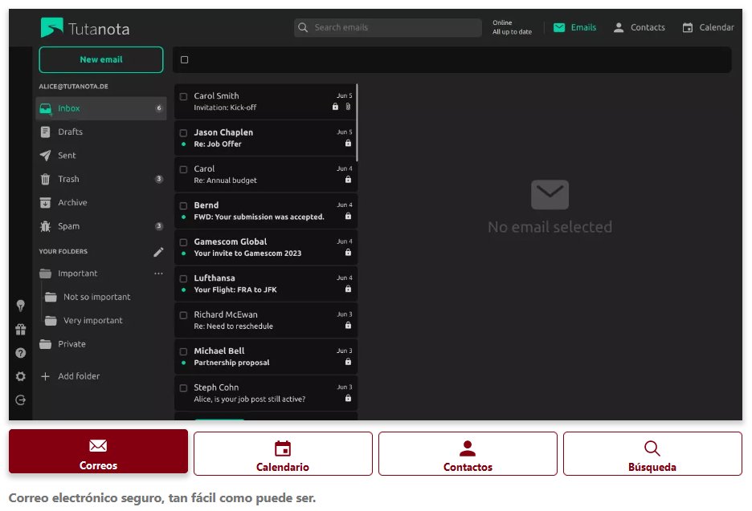This screenshot has width=752, height=511.
Task: Select the Correos tab
Action: pyautogui.click(x=98, y=451)
